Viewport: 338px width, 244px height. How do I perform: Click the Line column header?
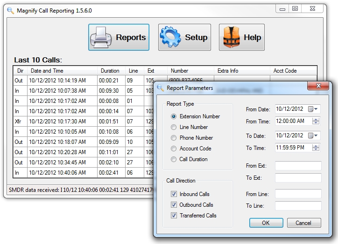pos(134,71)
